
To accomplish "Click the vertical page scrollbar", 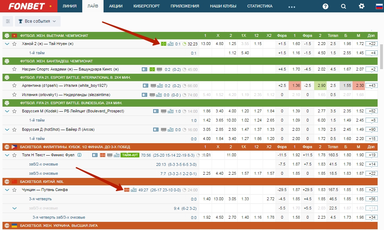I will 382,57.
